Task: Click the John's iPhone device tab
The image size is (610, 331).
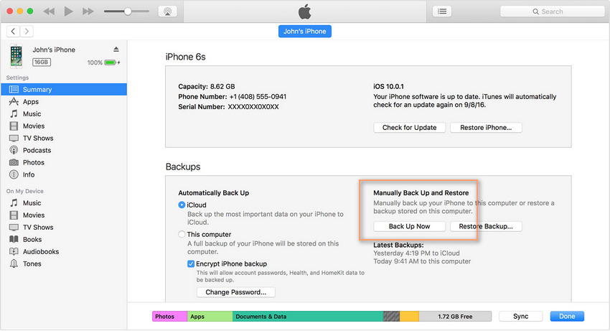Action: pyautogui.click(x=305, y=32)
